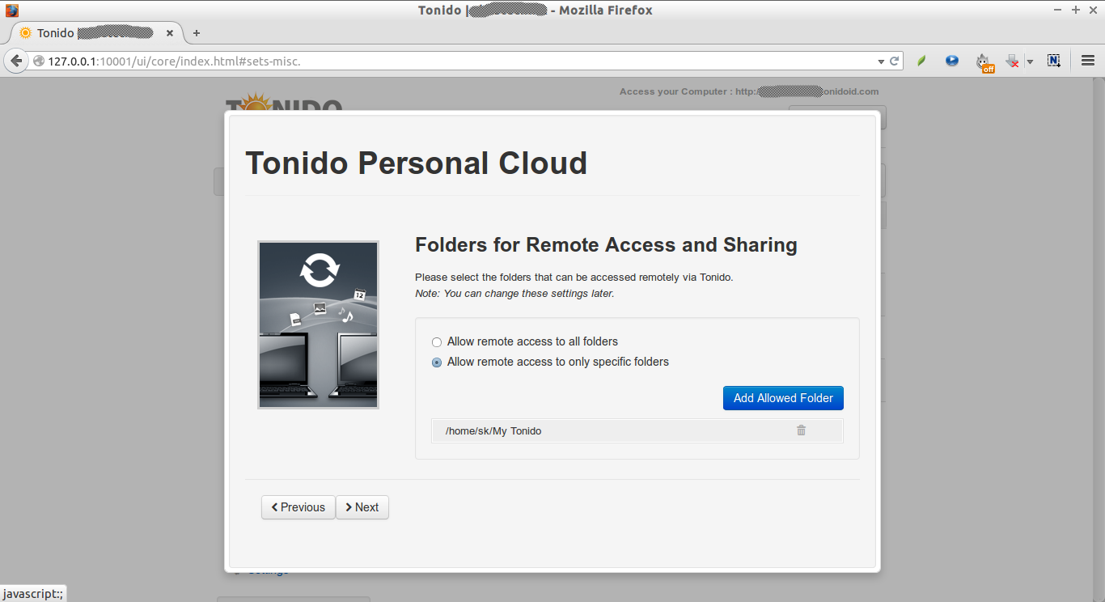Viewport: 1105px width, 602px height.
Task: Click the browser vertical scrollbar
Action: [1099, 340]
